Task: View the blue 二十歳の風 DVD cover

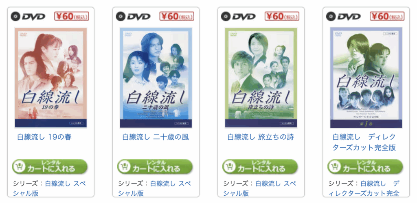Action: pyautogui.click(x=156, y=78)
